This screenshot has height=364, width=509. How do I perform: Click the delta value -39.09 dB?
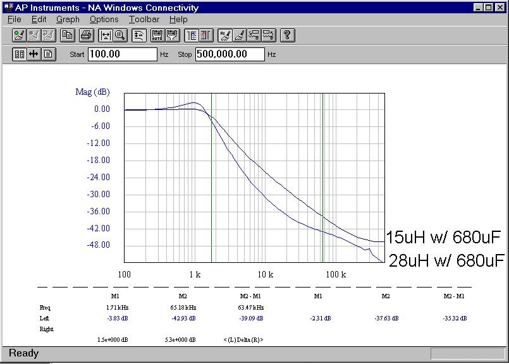point(251,318)
